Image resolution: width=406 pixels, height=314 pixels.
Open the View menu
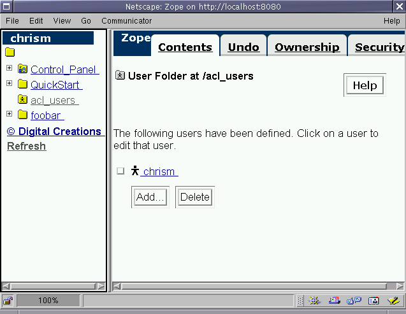pyautogui.click(x=62, y=20)
